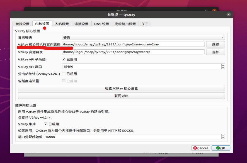Switch to the 常规设置 tab
Image resolution: width=247 pixels, height=163 pixels.
click(x=23, y=24)
